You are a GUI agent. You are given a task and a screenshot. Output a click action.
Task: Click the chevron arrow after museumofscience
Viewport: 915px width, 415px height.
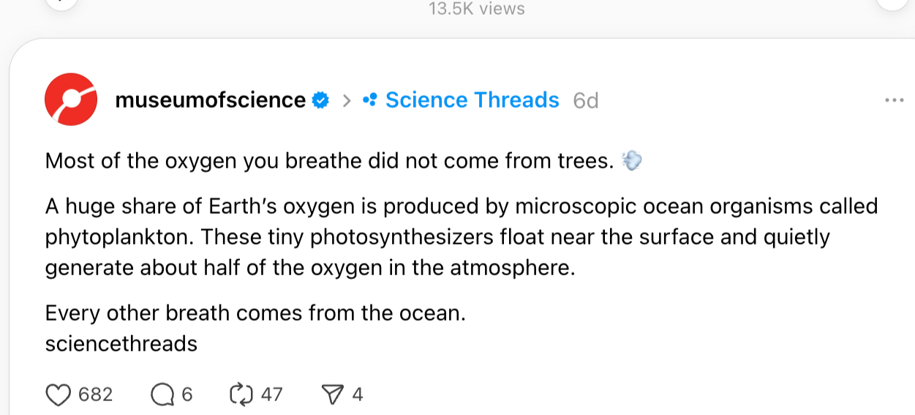click(347, 100)
